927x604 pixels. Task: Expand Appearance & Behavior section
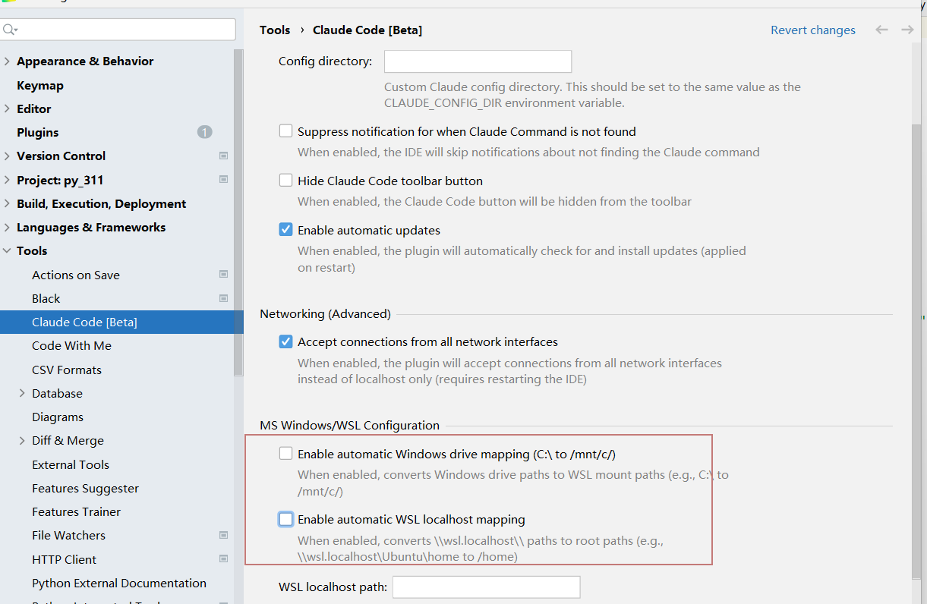8,61
